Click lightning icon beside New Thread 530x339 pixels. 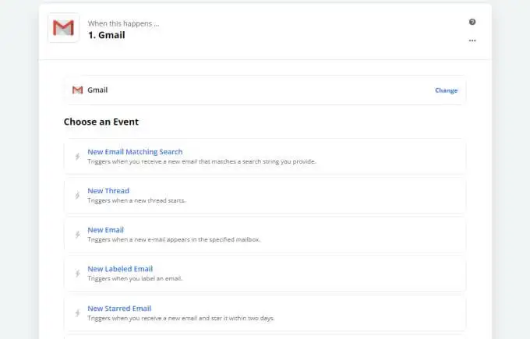[x=77, y=196]
